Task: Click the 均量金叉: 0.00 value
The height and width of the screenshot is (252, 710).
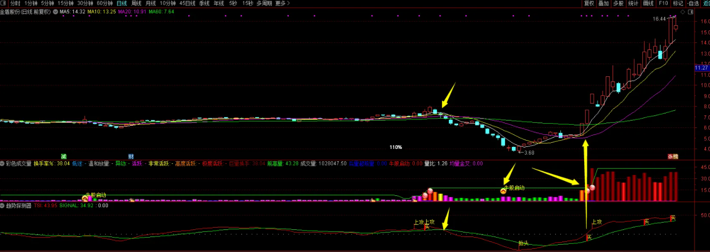Action: tap(466, 163)
